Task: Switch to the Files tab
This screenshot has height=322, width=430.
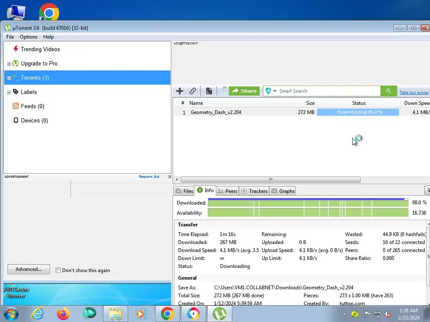Action: click(x=184, y=191)
